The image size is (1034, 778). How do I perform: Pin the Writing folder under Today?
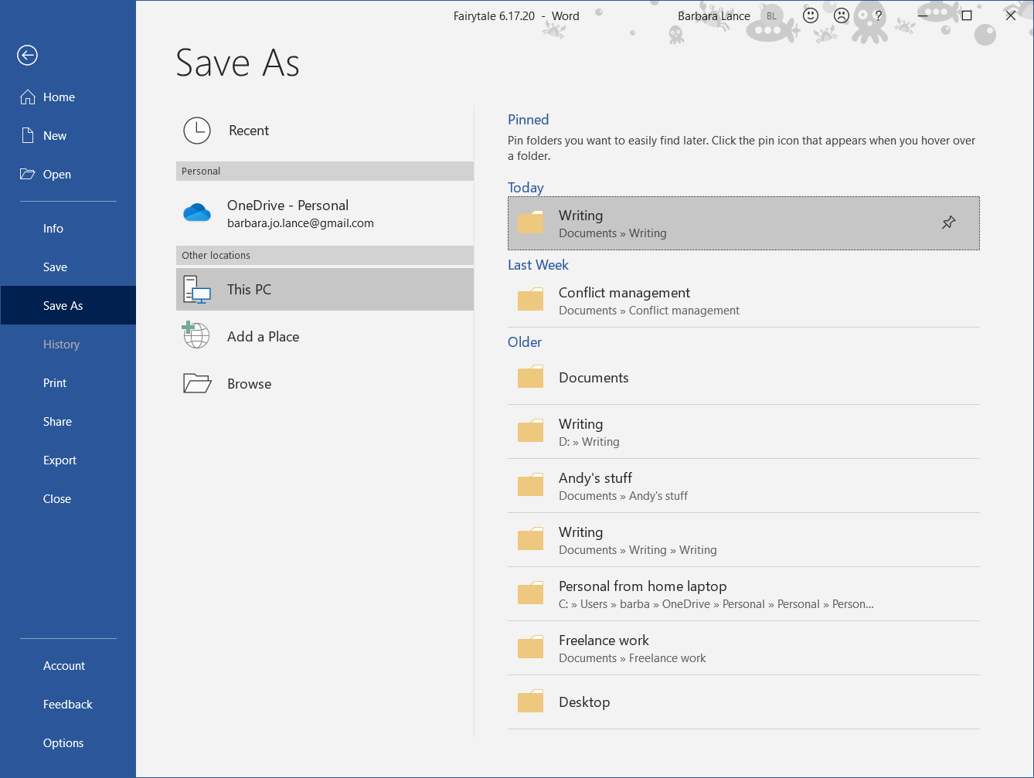tap(948, 223)
